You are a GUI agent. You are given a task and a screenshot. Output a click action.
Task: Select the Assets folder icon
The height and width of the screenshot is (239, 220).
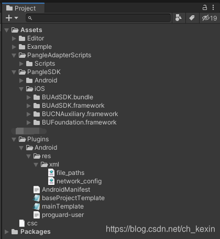(15, 30)
